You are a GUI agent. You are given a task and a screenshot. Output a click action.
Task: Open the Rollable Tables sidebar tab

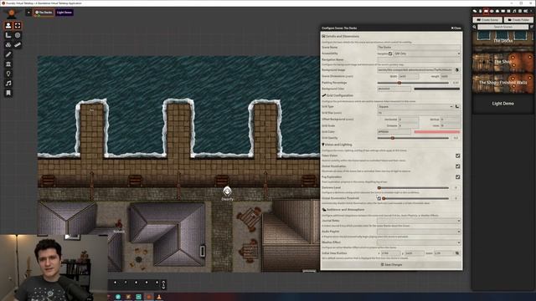point(508,11)
